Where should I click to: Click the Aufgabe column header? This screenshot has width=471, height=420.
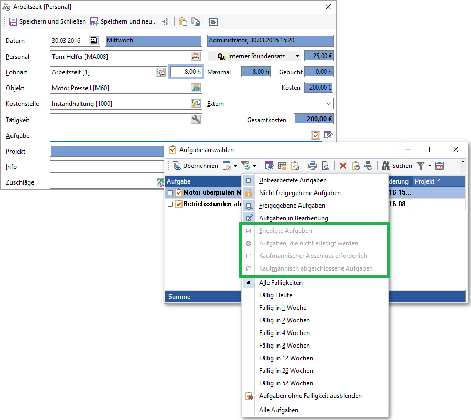(204, 181)
